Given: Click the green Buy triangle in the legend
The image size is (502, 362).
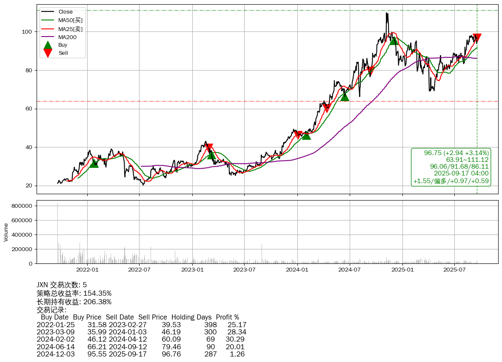Looking at the screenshot, I should point(48,45).
